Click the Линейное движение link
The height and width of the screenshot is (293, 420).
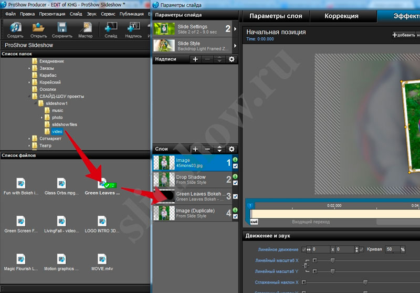[278, 249]
